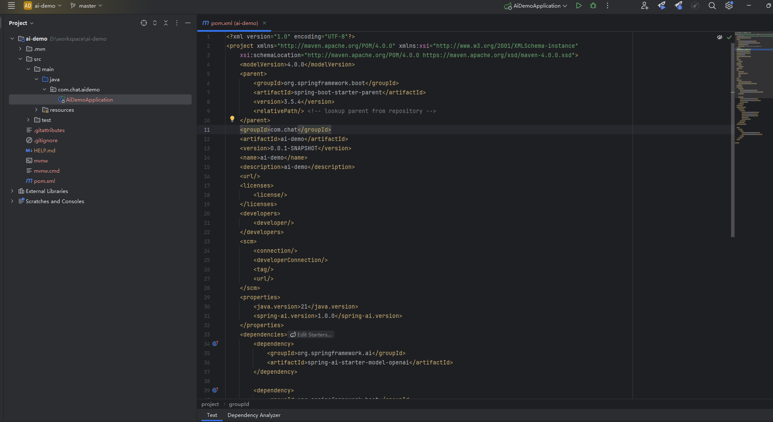The image size is (773, 422).
Task: Collapse the ai-demo root folder
Action: point(12,39)
